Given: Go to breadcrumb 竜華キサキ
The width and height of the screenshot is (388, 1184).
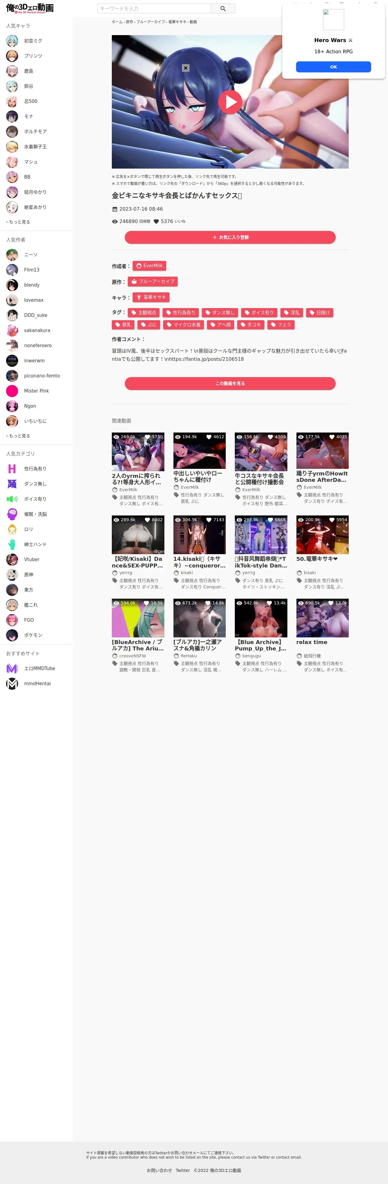Looking at the screenshot, I should [177, 22].
